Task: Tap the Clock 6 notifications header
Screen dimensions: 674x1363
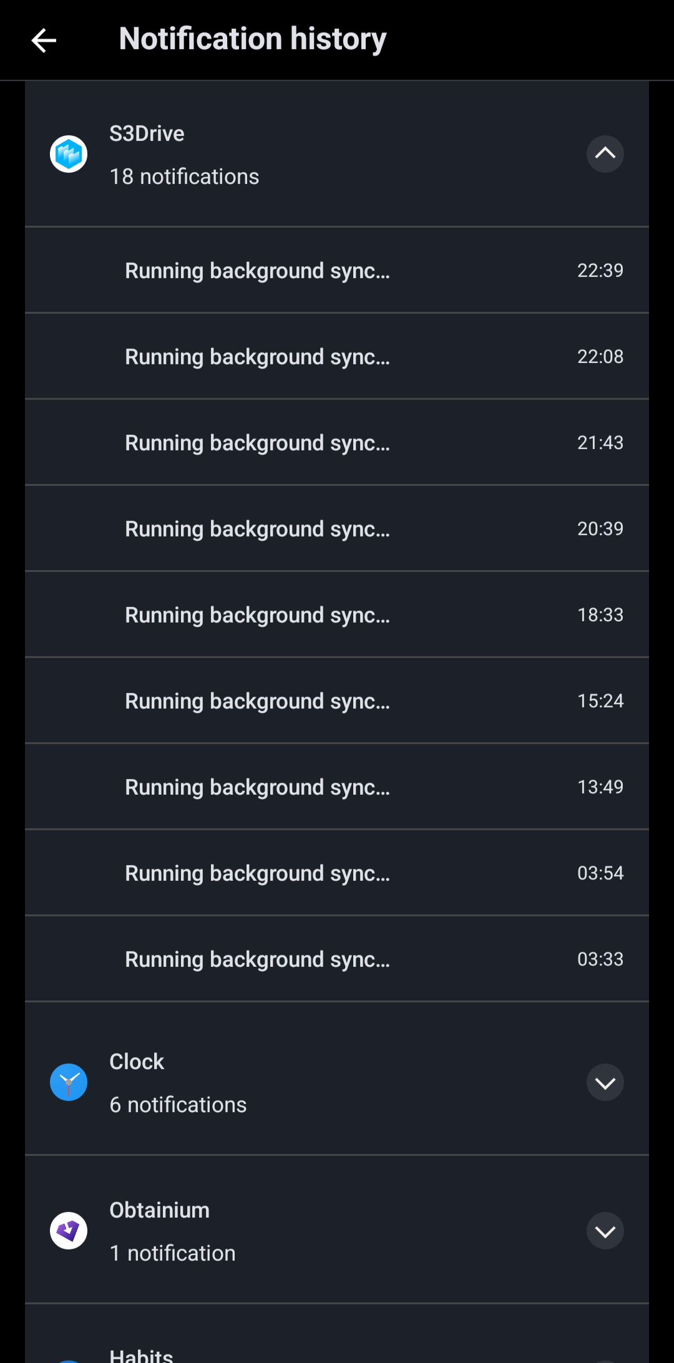Action: pyautogui.click(x=312, y=1084)
